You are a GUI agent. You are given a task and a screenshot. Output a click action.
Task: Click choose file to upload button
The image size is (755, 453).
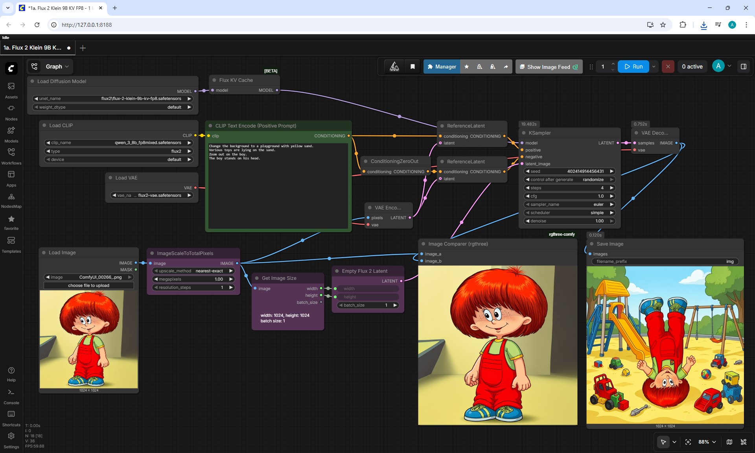pos(89,285)
